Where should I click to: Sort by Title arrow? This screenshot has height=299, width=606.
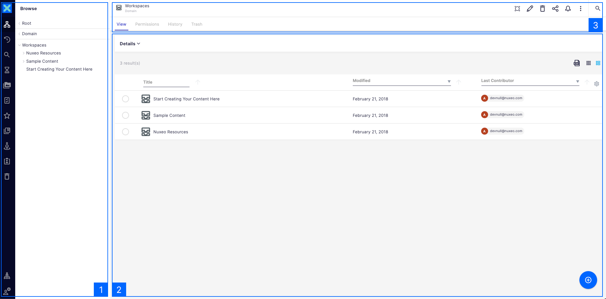click(x=198, y=82)
